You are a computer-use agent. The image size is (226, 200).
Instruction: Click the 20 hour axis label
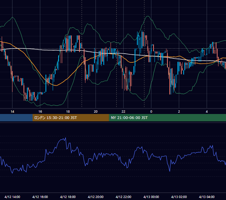[x=96, y=112]
